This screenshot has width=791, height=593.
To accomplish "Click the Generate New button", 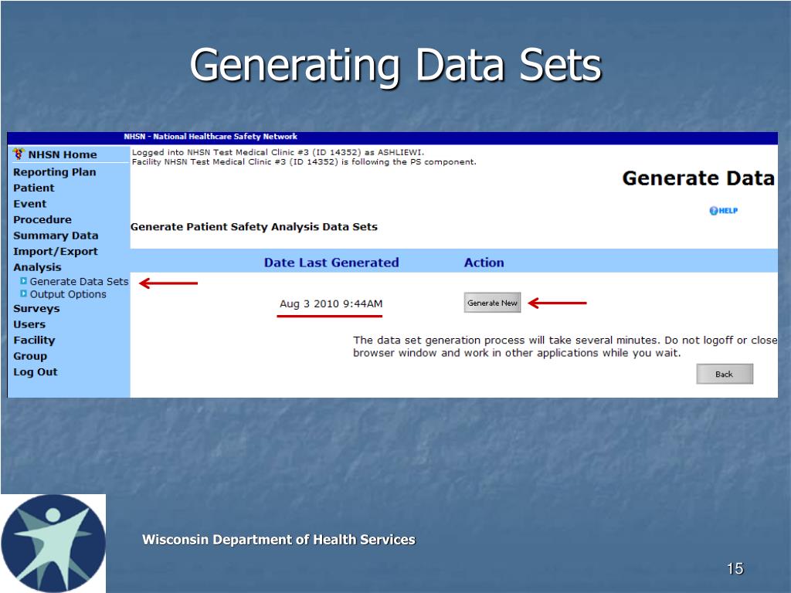I will click(x=492, y=303).
